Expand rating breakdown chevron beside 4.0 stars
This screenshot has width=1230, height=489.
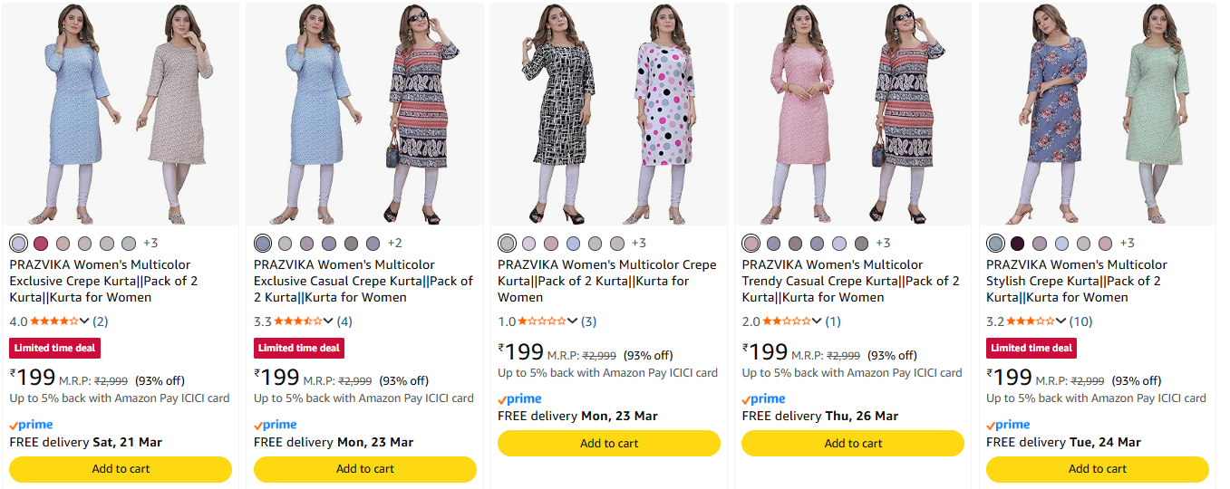85,321
